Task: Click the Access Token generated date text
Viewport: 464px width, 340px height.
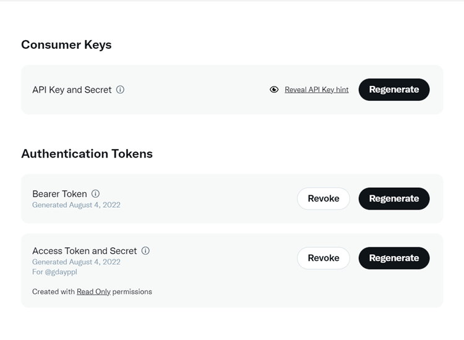Action: point(76,262)
